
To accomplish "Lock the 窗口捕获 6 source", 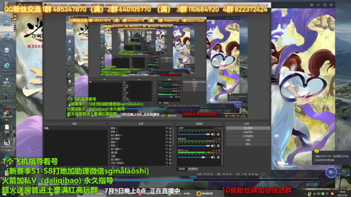I will [x=171, y=135].
